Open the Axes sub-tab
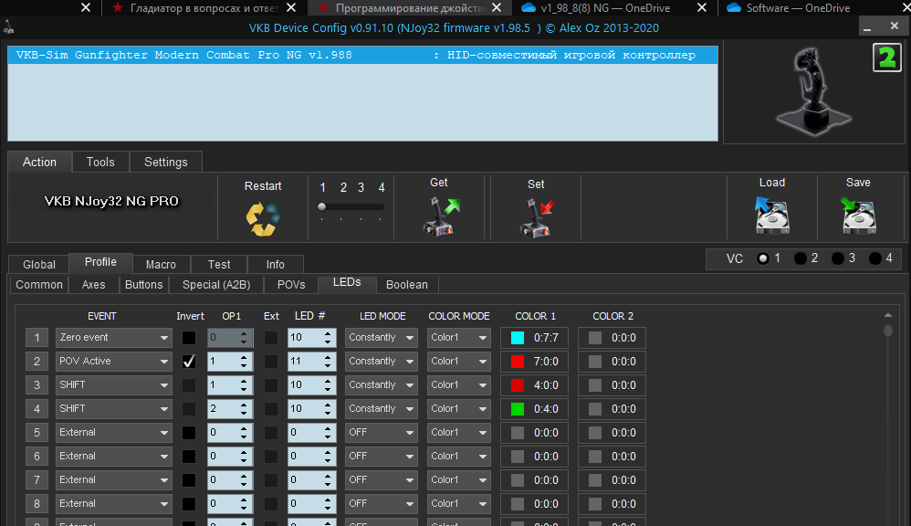Viewport: 911px width, 526px height. (x=93, y=285)
